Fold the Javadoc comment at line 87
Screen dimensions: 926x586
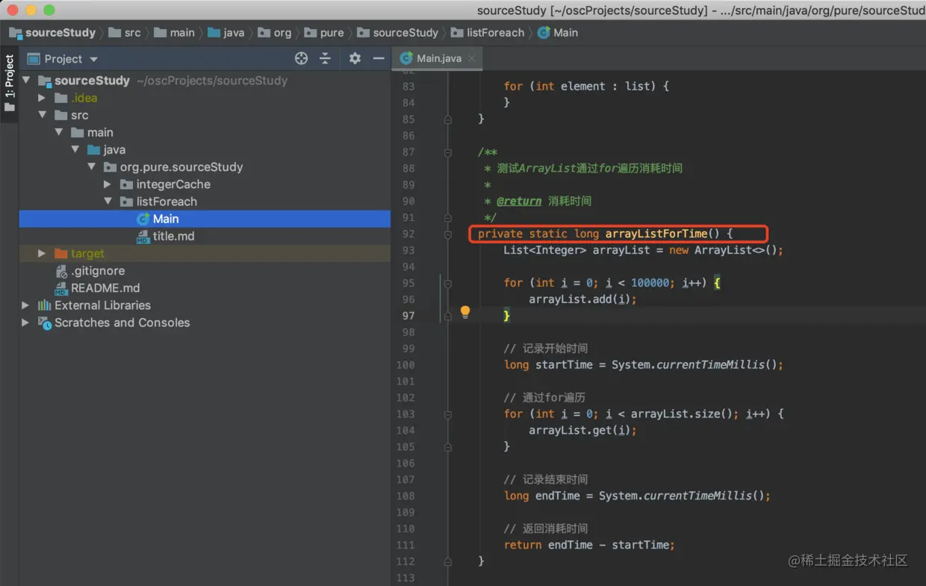447,152
